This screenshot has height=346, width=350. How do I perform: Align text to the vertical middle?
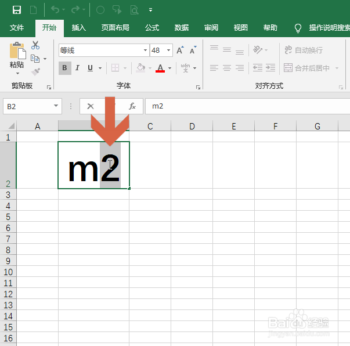(227, 50)
